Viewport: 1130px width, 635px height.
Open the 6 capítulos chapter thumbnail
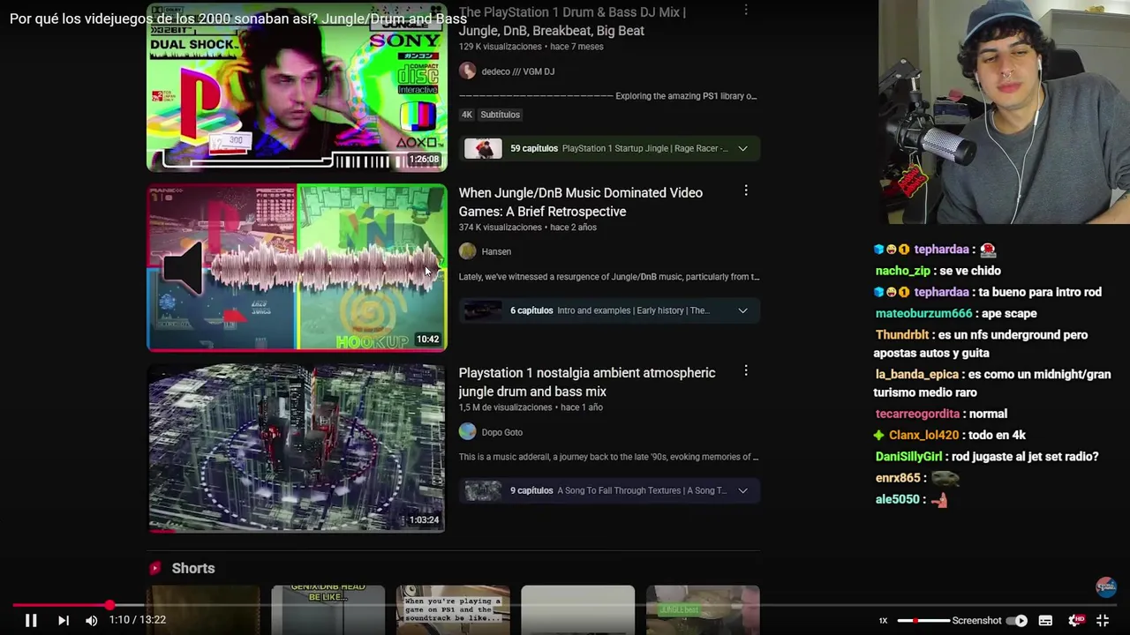(x=483, y=310)
